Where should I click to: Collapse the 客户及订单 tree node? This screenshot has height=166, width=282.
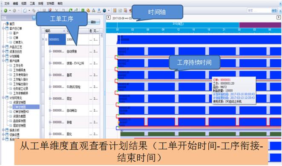pos(3,28)
